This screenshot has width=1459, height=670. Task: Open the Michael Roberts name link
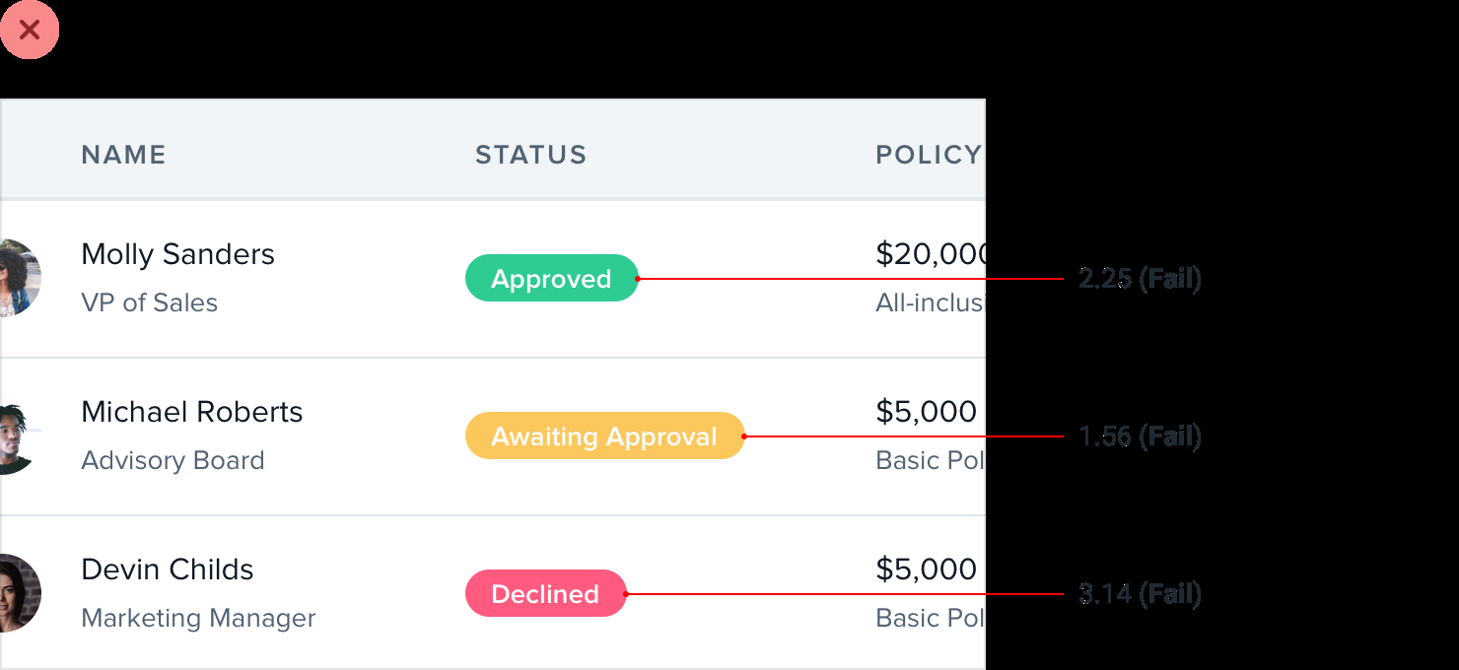[x=191, y=412]
